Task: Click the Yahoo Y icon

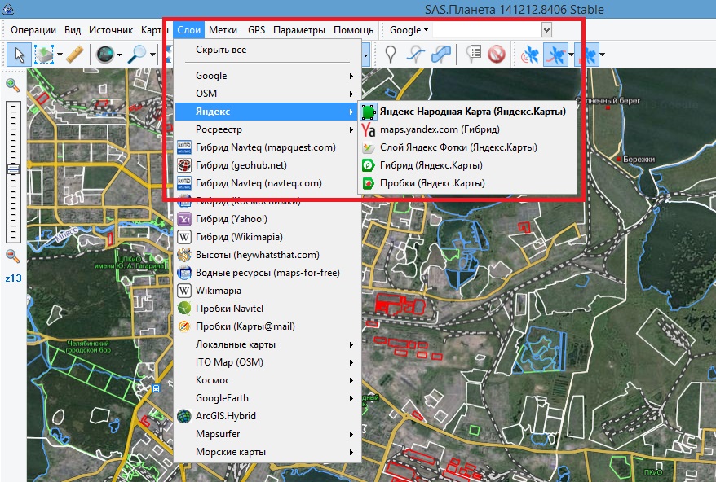Action: 184,219
